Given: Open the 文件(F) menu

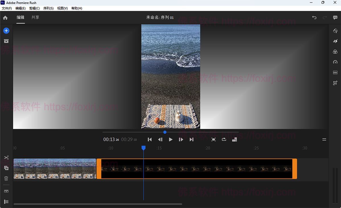Looking at the screenshot, I should 7,8.
